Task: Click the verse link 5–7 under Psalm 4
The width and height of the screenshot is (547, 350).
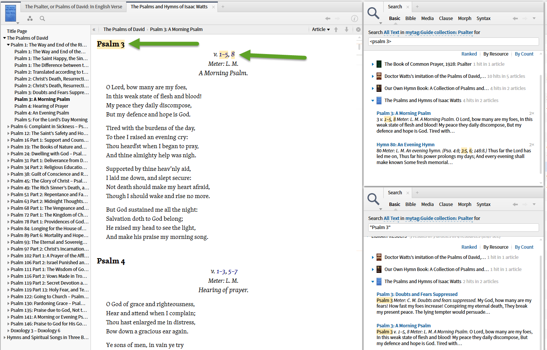Action: click(x=233, y=272)
